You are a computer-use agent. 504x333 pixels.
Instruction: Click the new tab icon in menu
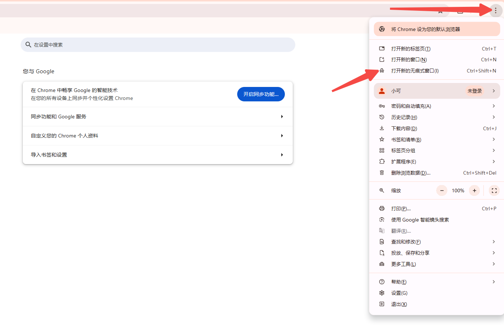(x=382, y=49)
